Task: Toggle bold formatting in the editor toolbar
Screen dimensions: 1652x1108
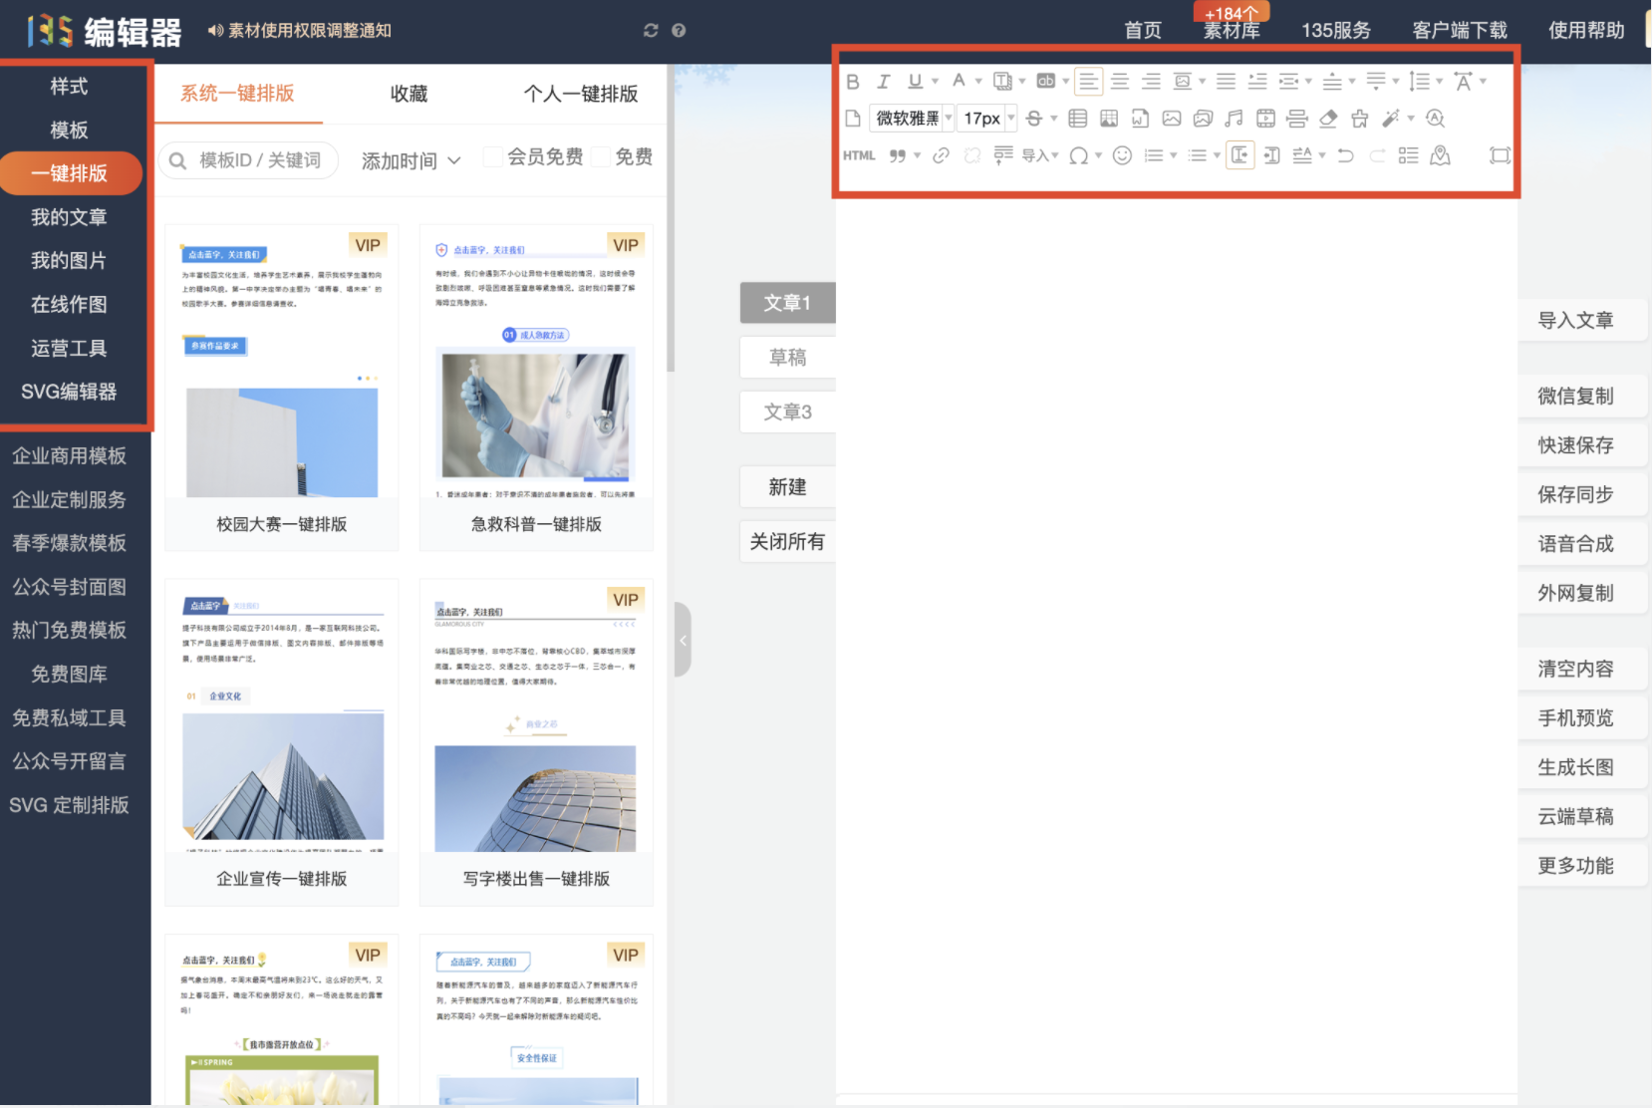Action: click(854, 83)
